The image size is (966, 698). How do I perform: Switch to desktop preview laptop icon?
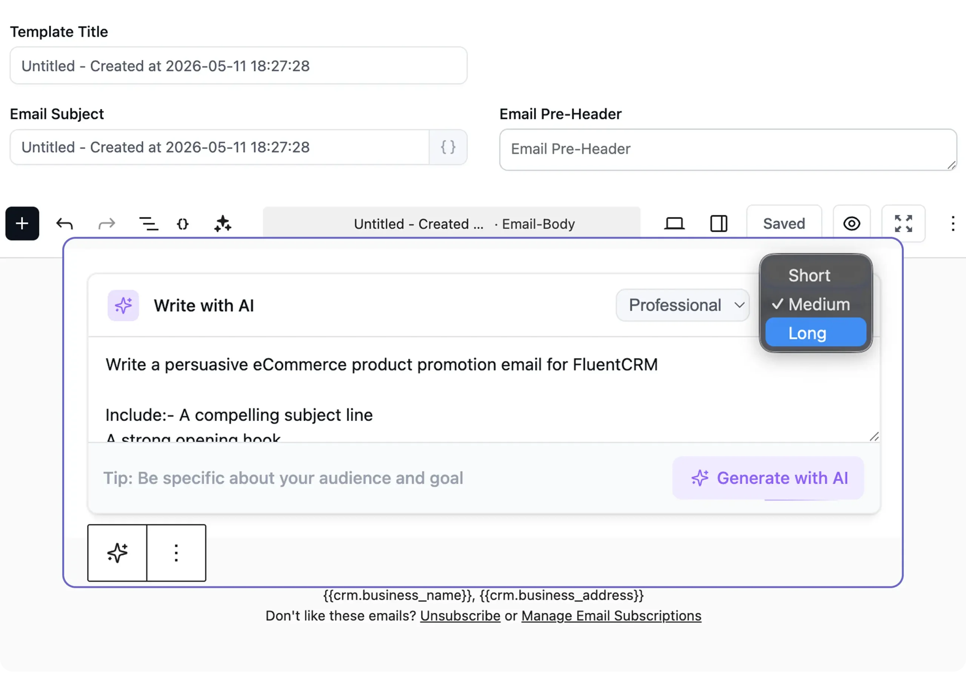pos(674,224)
